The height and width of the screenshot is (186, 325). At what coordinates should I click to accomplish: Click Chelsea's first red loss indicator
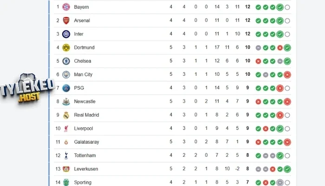point(258,61)
